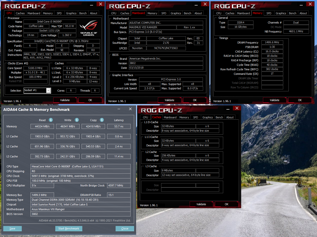Screen dimensions: 317x237
Task: Select CPU tab in the Caches window
Action: (145, 117)
